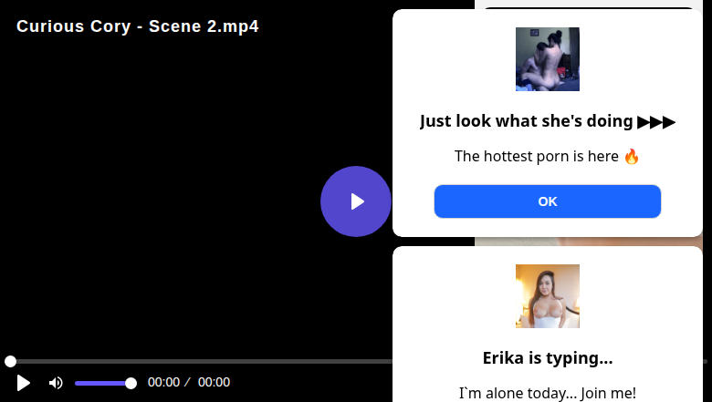This screenshot has height=402, width=712.
Task: Click the total duration 00:00 display
Action: click(x=214, y=383)
